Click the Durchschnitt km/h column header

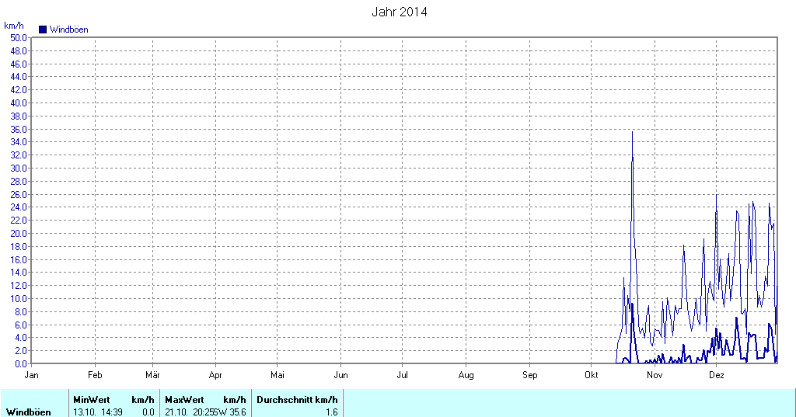click(x=297, y=399)
